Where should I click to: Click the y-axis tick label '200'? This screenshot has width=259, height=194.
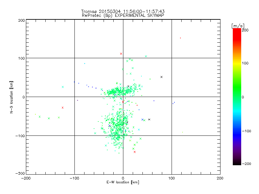coord(21,20)
